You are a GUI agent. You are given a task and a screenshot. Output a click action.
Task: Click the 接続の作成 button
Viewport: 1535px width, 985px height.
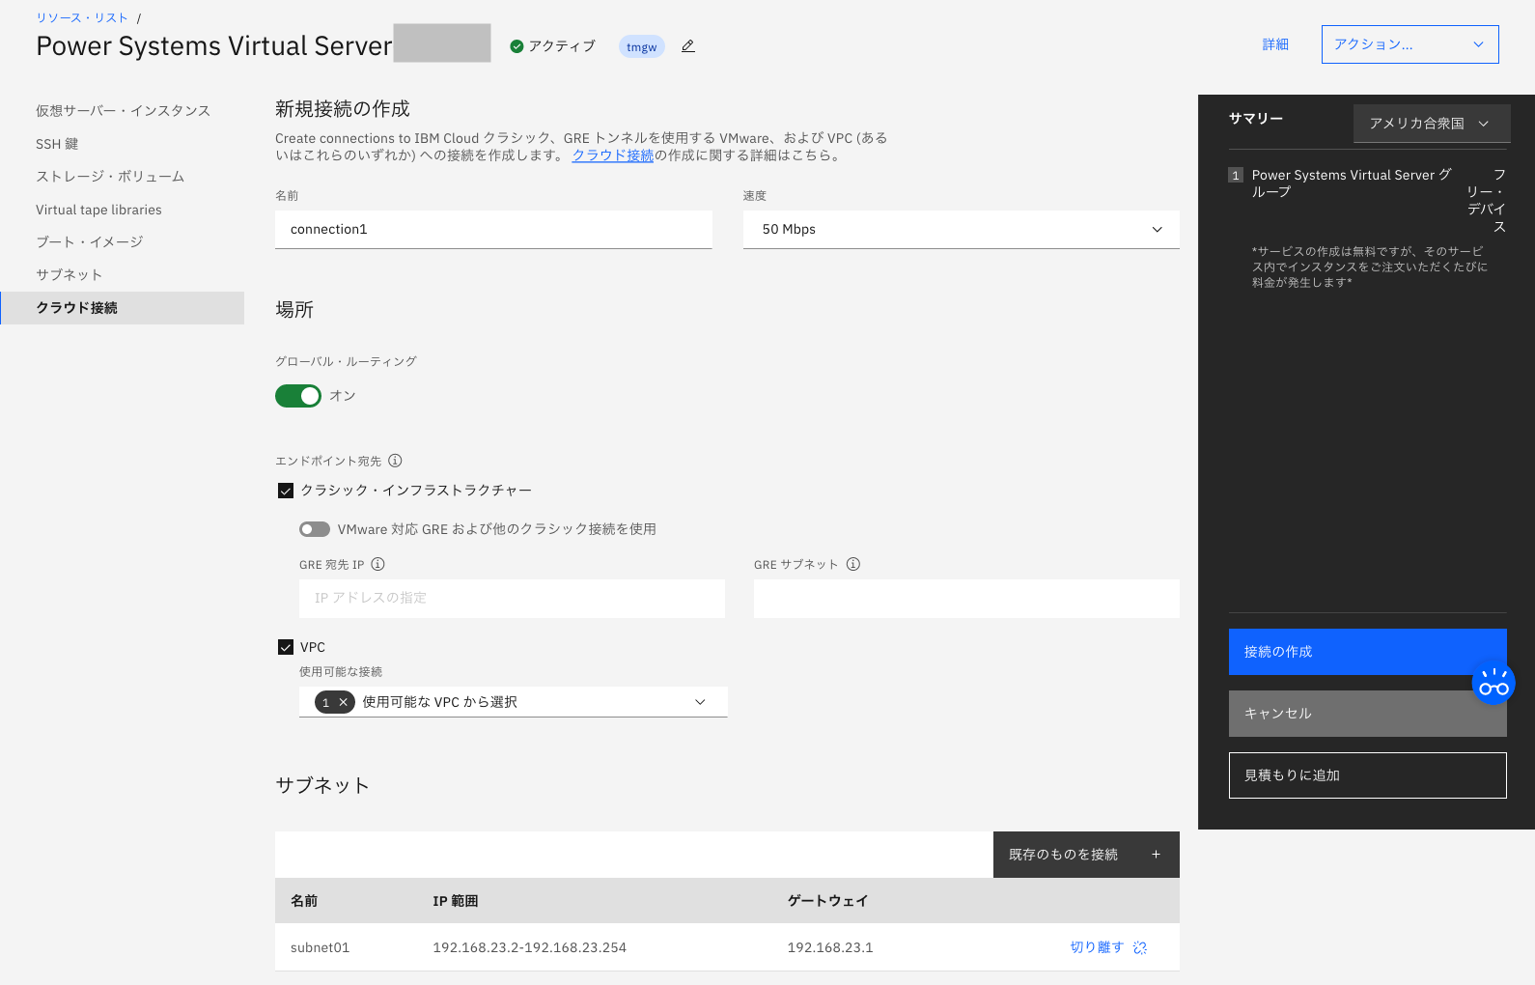[1367, 652]
